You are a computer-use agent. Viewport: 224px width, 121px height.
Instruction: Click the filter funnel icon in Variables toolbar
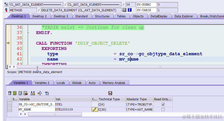click(x=47, y=93)
